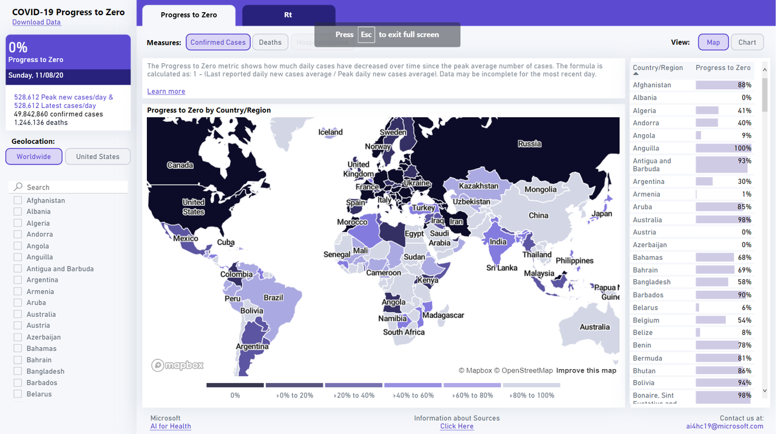Switch to the Rt tab
The width and height of the screenshot is (777, 434).
tap(288, 15)
